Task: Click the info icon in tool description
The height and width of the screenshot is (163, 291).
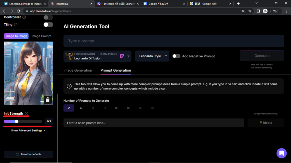Action: pyautogui.click(x=69, y=86)
